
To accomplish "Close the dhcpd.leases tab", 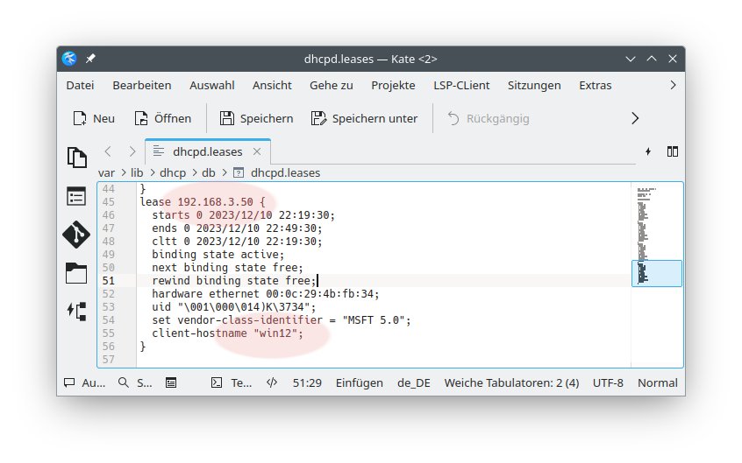I will tap(257, 151).
